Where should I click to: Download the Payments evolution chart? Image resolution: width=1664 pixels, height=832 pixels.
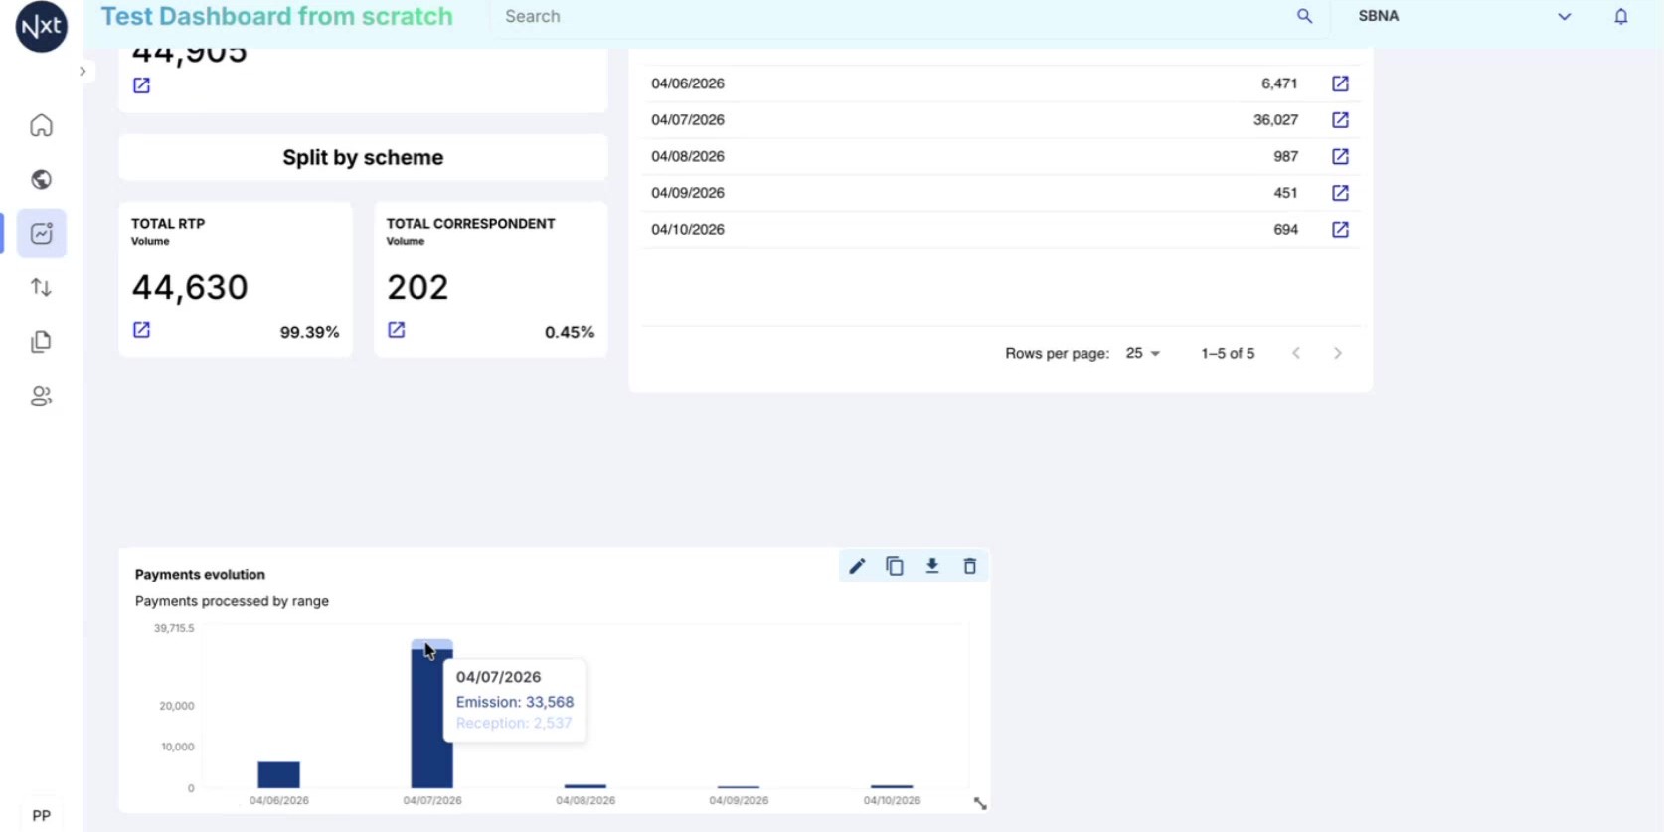point(932,566)
